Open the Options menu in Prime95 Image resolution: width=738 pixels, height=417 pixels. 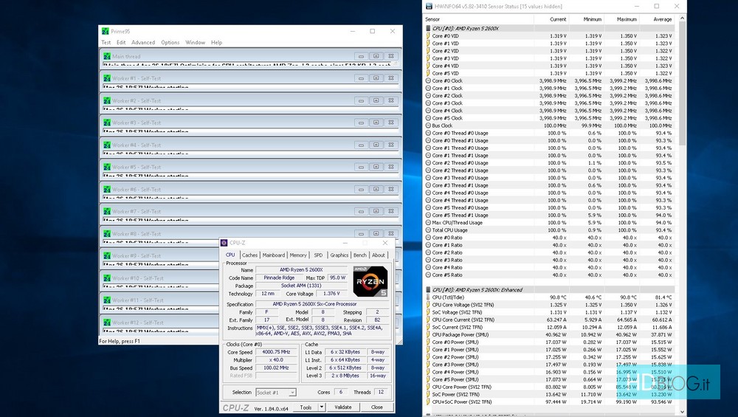pyautogui.click(x=170, y=43)
